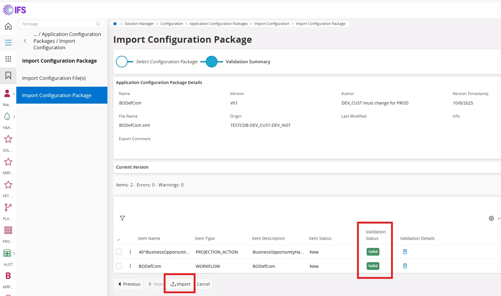
Task: Click the Valid badge in the PROJECTION_ACTION row
Action: click(x=373, y=252)
